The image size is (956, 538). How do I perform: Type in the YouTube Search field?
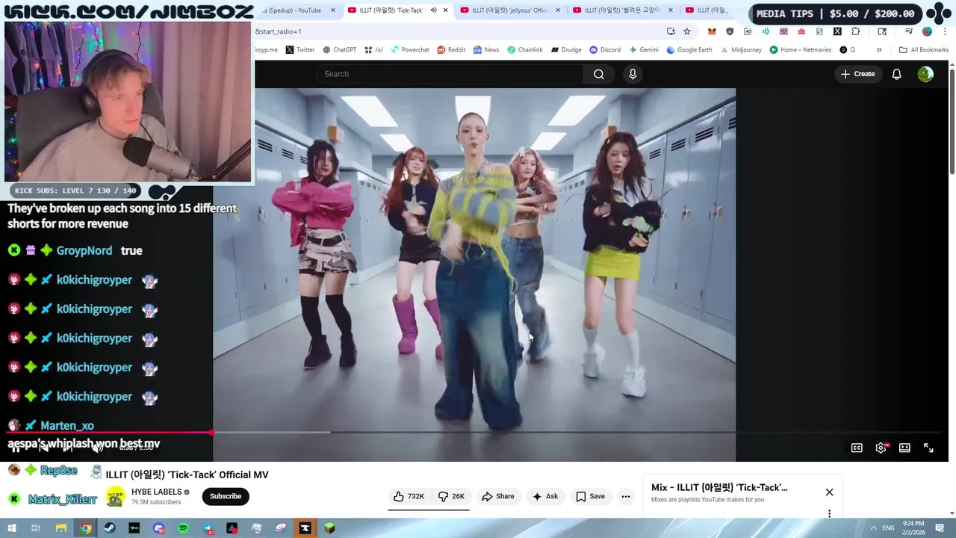(x=450, y=74)
